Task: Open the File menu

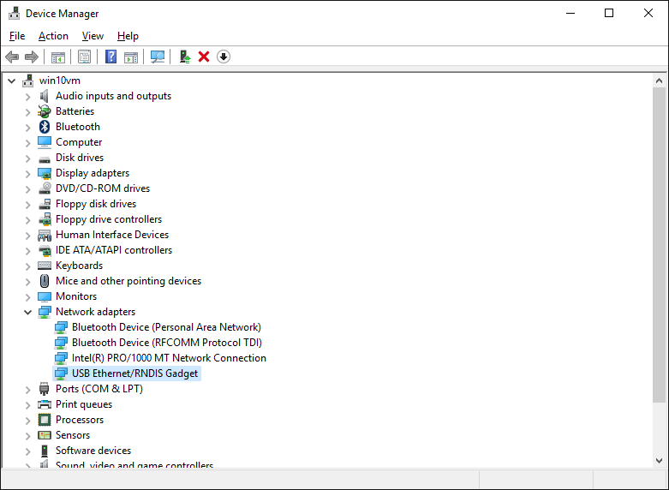Action: pyautogui.click(x=17, y=36)
